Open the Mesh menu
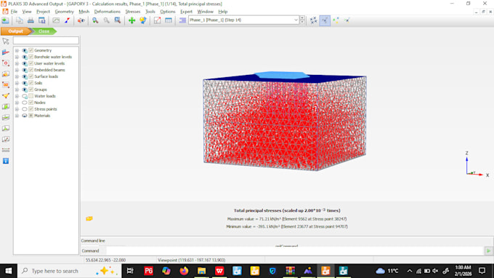 tap(84, 12)
